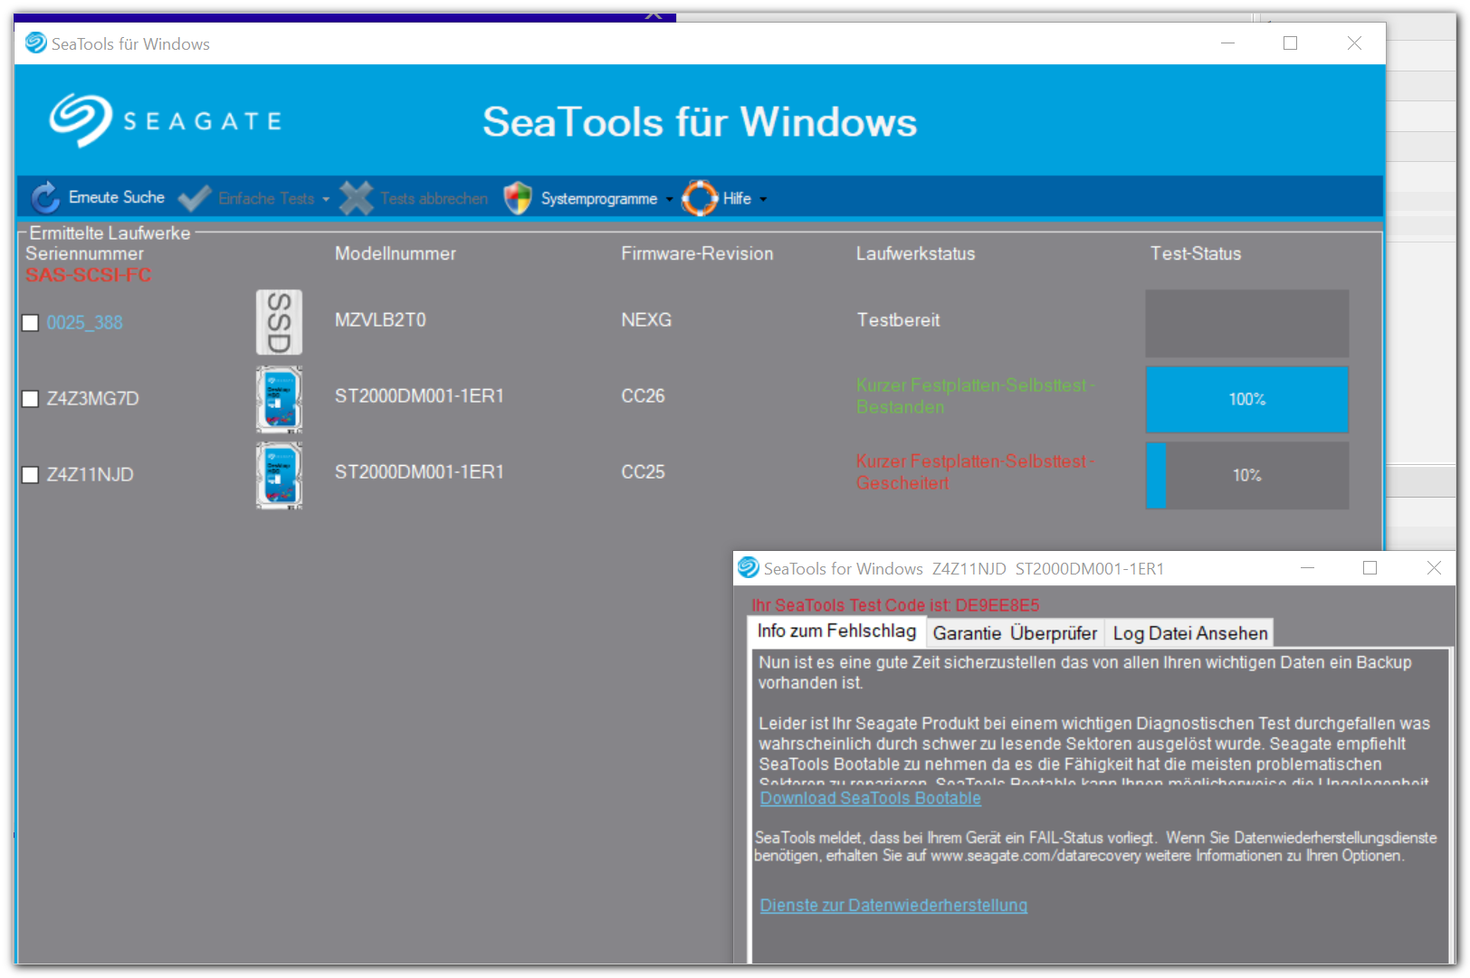1470x978 pixels.
Task: Click the Laufwerkstatus column header
Action: pos(916,254)
